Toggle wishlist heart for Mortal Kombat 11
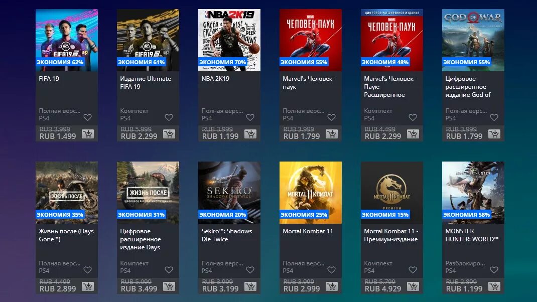This screenshot has width=537, height=302. pos(332,270)
